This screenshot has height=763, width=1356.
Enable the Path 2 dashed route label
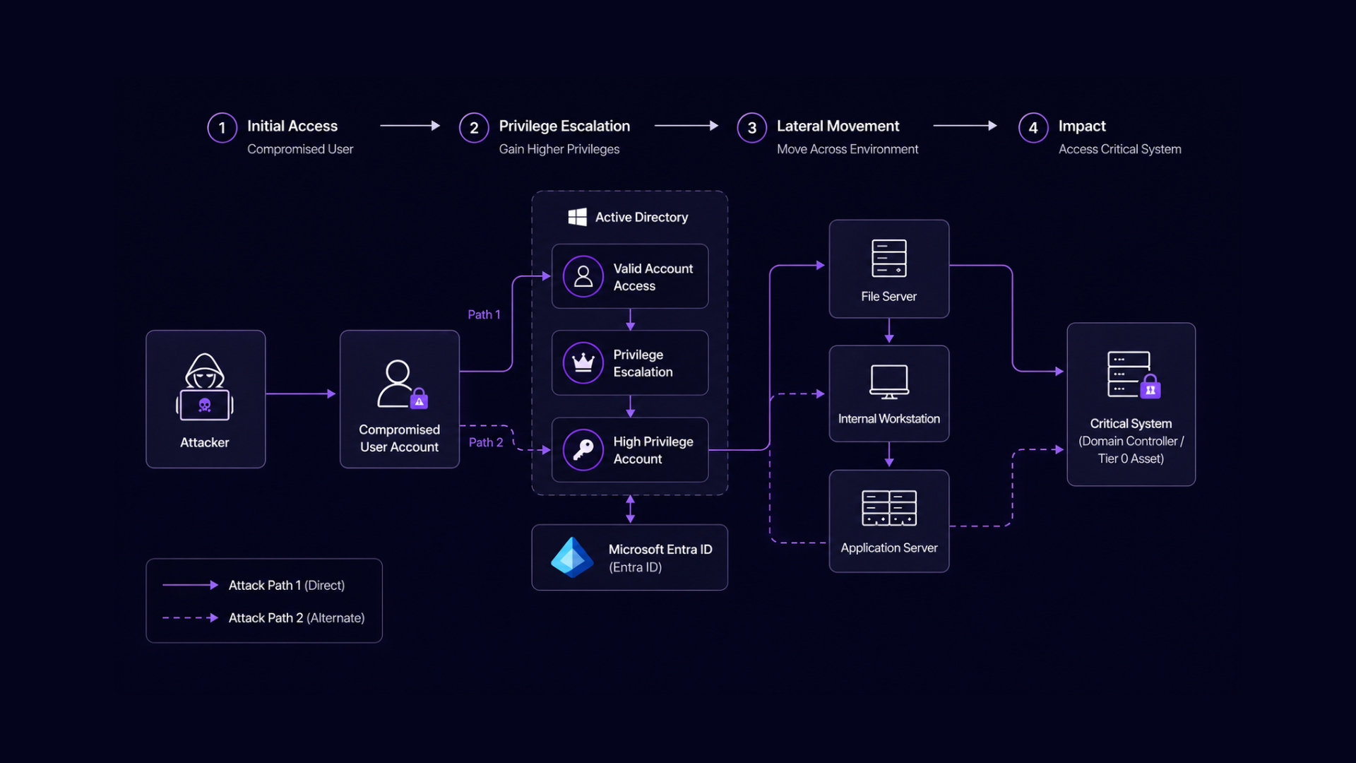(x=485, y=442)
